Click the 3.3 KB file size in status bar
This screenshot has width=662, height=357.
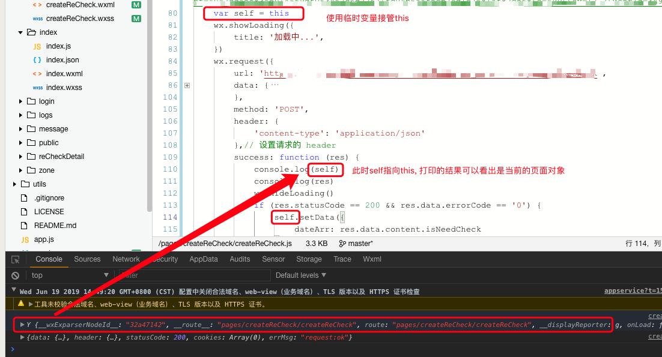[x=317, y=244]
